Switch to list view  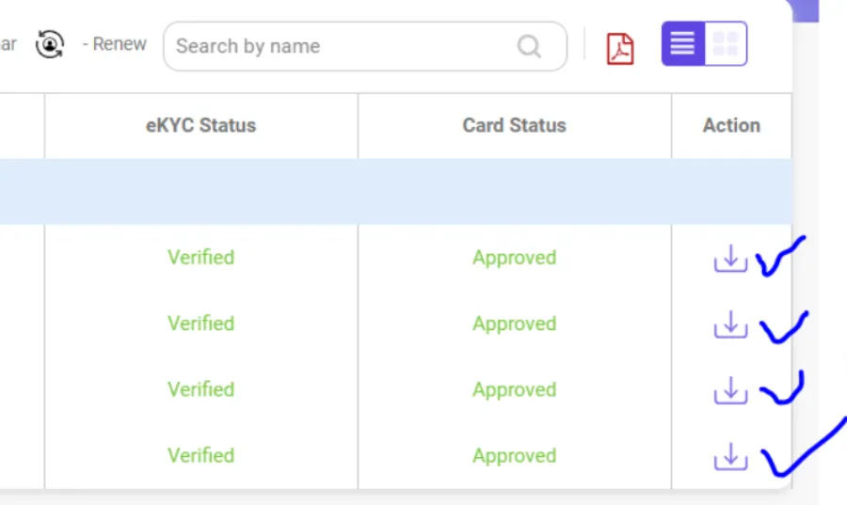click(683, 43)
